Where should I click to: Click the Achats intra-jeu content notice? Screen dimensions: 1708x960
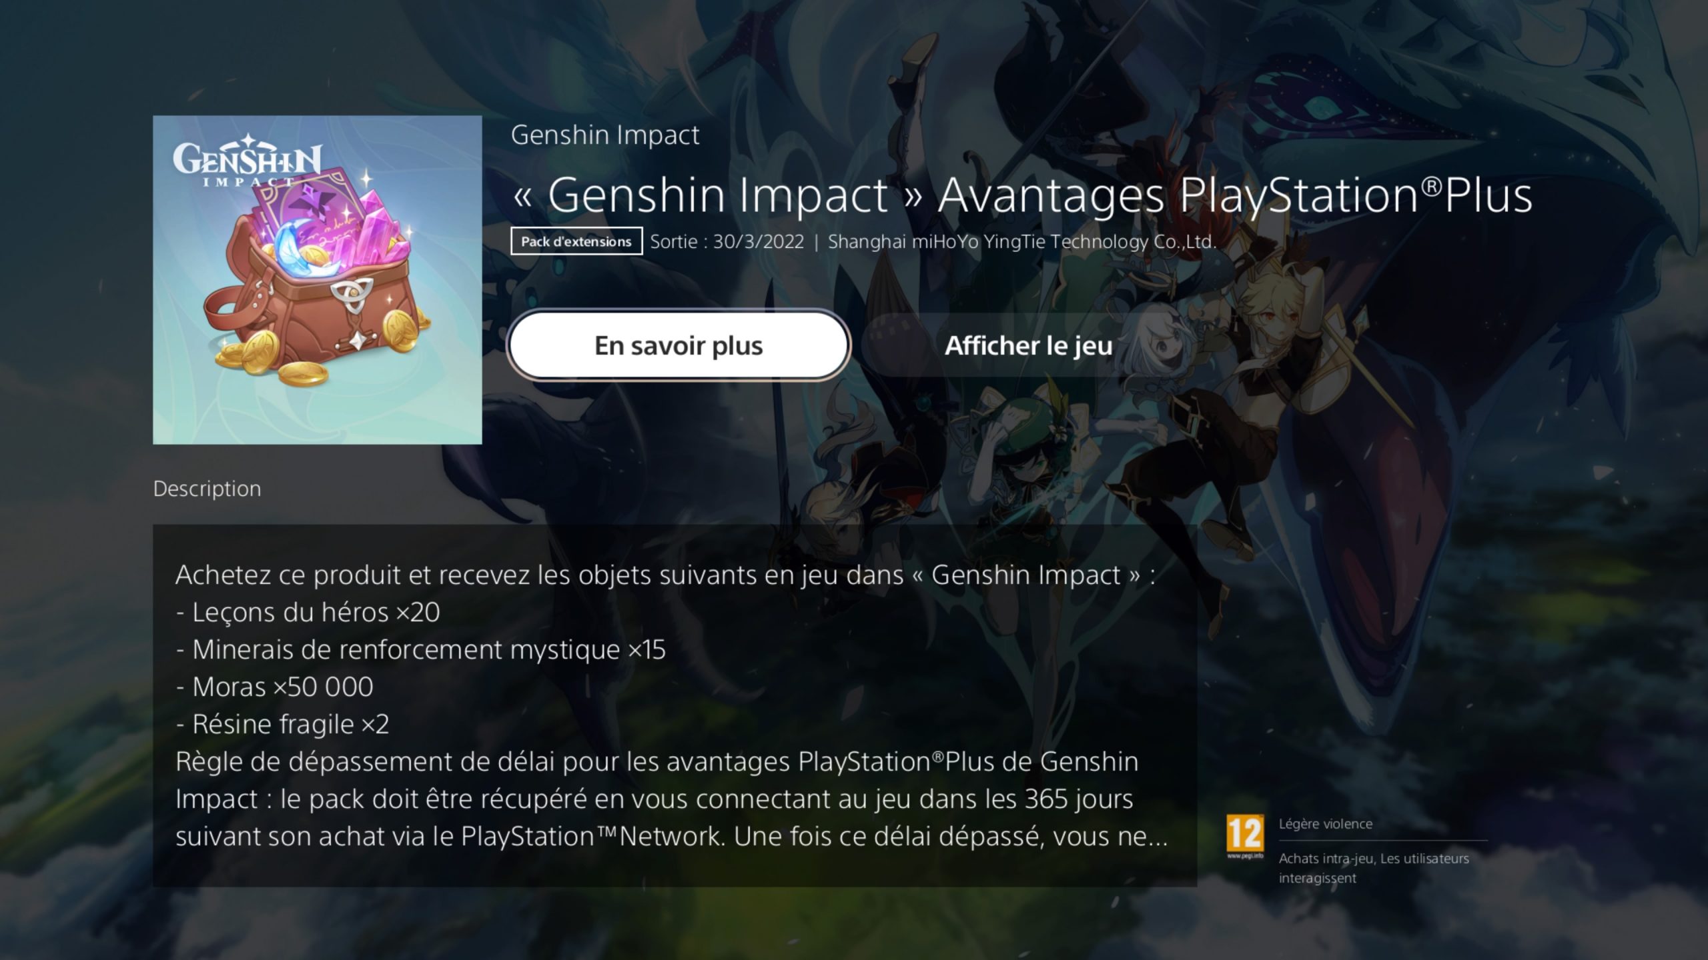1374,868
